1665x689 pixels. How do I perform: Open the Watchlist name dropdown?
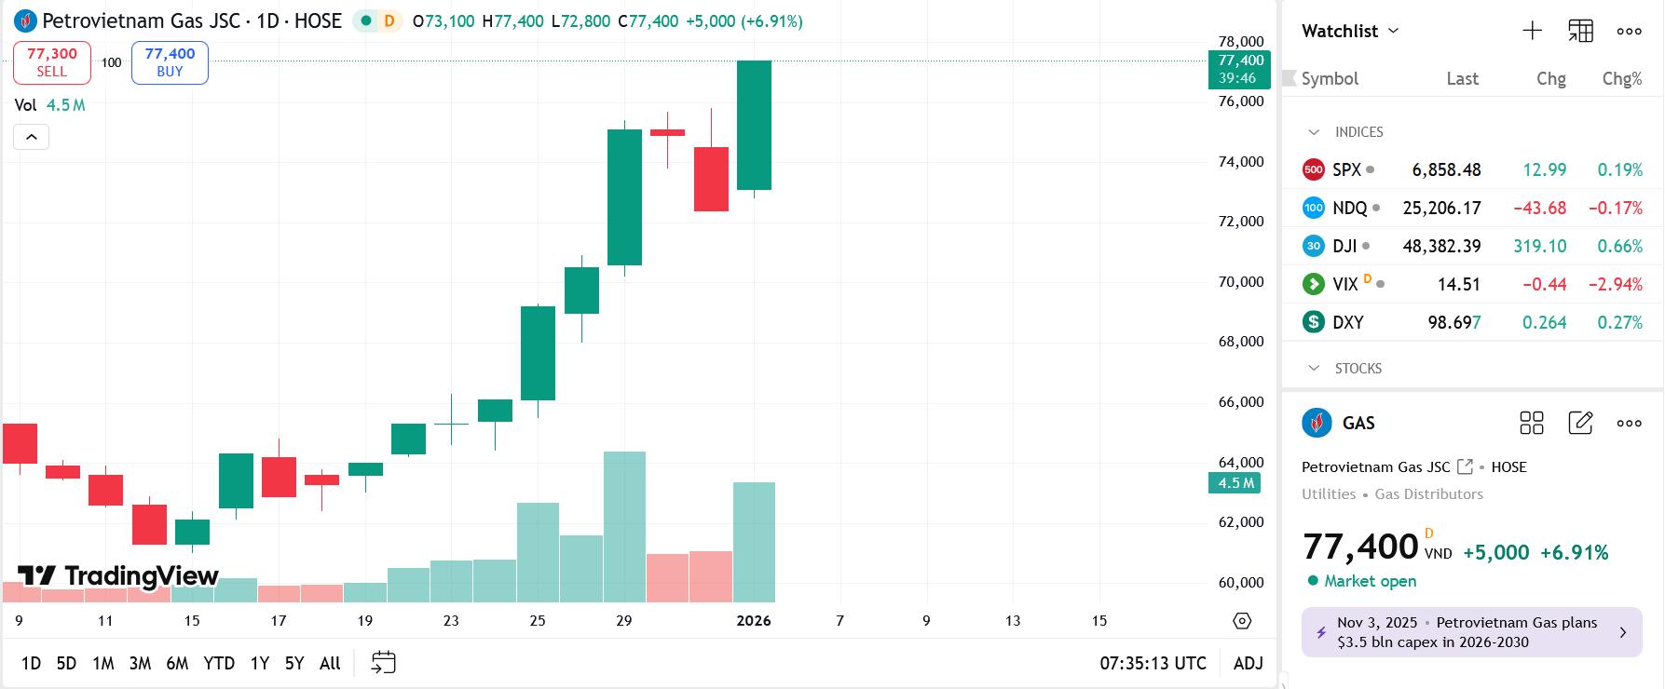pyautogui.click(x=1350, y=31)
